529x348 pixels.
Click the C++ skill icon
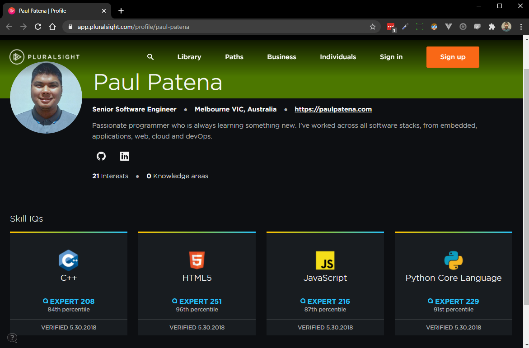coord(69,260)
